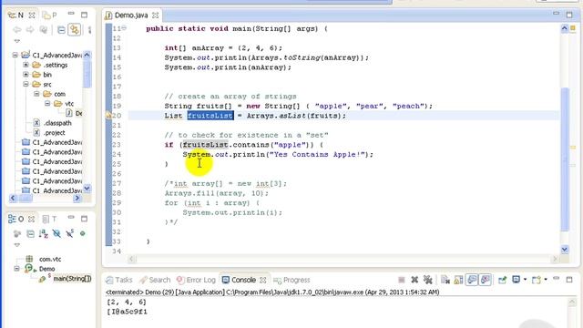
Task: Close the Console tab
Action: pos(263,280)
